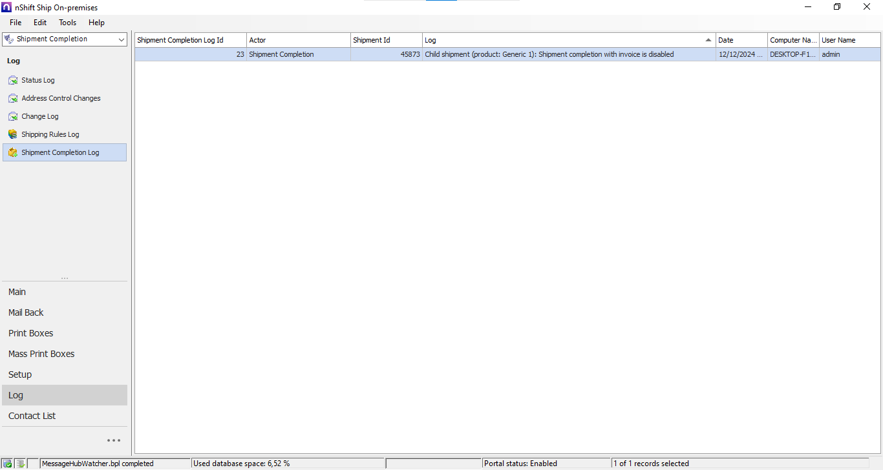Toggle sort order on Log column
The height and width of the screenshot is (470, 883).
click(568, 40)
